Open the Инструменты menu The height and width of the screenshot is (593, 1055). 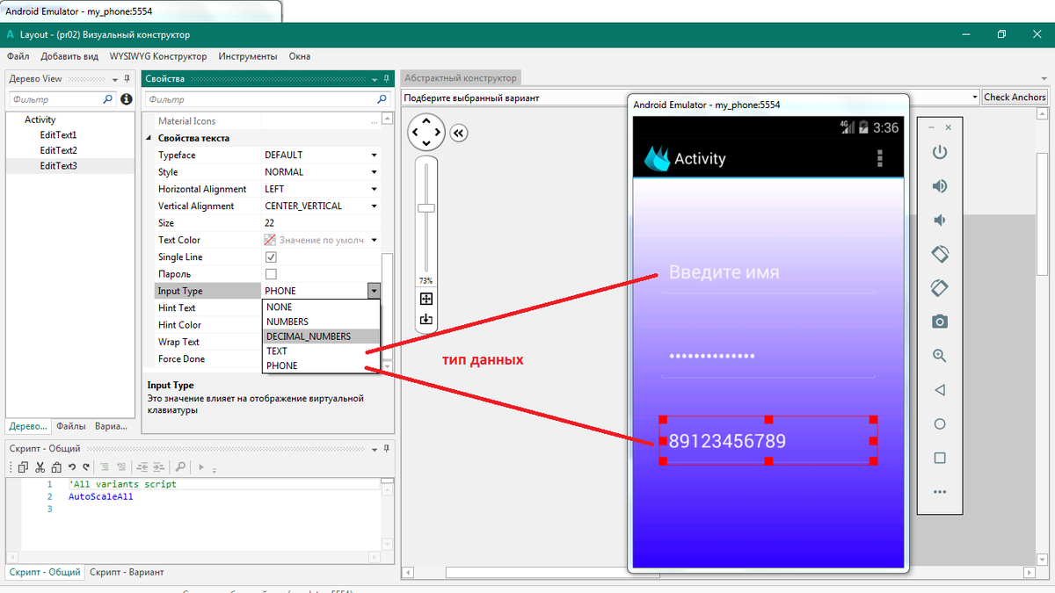pos(248,56)
